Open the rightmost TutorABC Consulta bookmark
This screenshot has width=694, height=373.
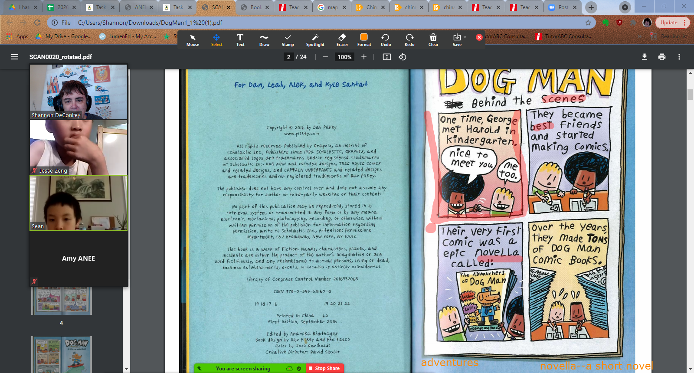[563, 36]
